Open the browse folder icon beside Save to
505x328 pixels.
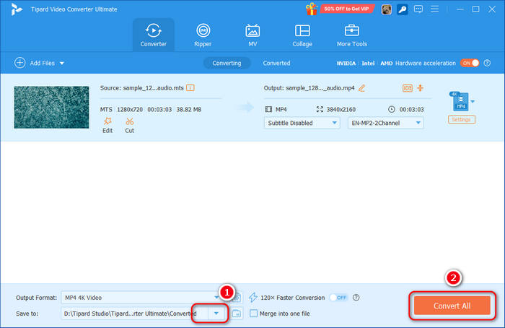click(237, 313)
